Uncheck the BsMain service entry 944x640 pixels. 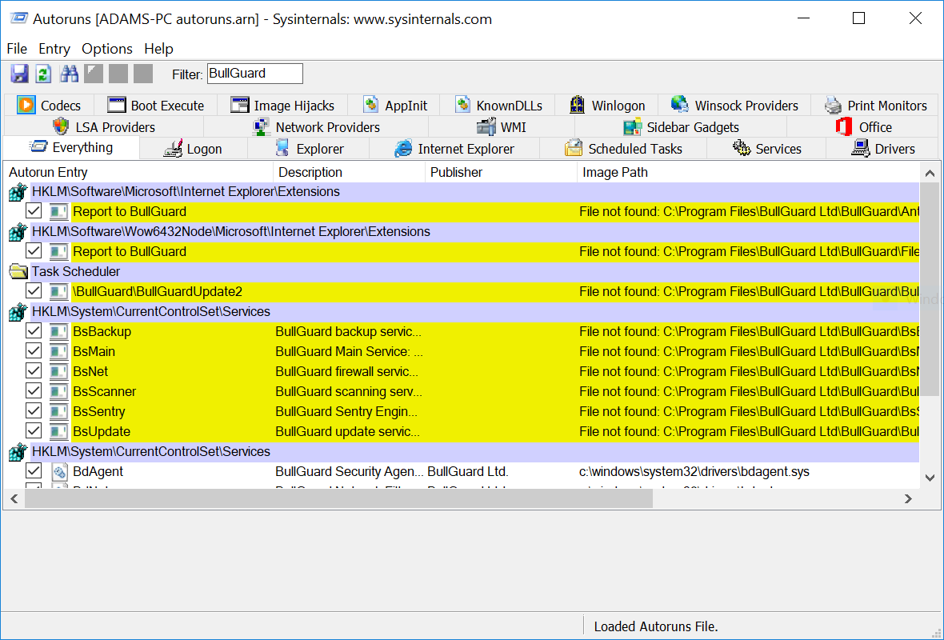[34, 351]
